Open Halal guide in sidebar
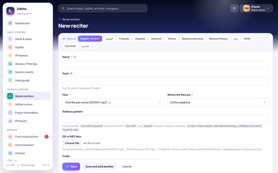The height and width of the screenshot is (173, 278). point(28,80)
